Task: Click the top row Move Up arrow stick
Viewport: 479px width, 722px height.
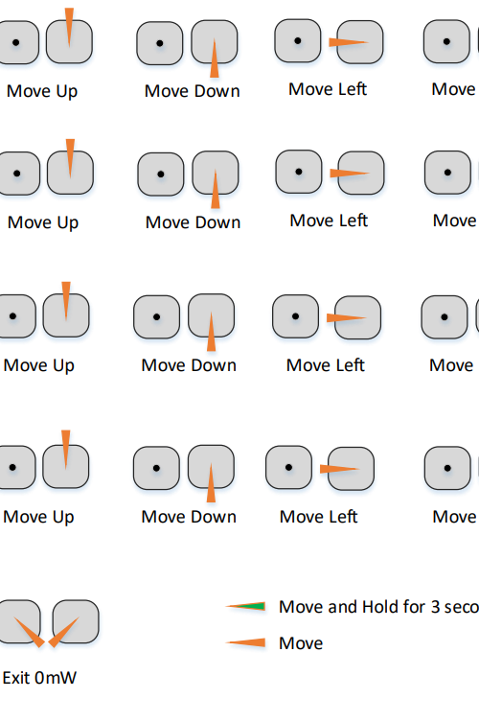Action: click(x=70, y=41)
